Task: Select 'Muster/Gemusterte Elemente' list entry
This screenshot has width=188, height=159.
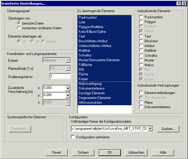Action: [x=105, y=60]
